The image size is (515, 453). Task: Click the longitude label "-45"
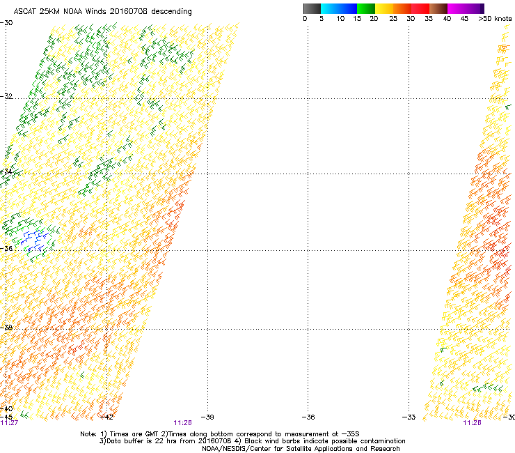coord(6,417)
